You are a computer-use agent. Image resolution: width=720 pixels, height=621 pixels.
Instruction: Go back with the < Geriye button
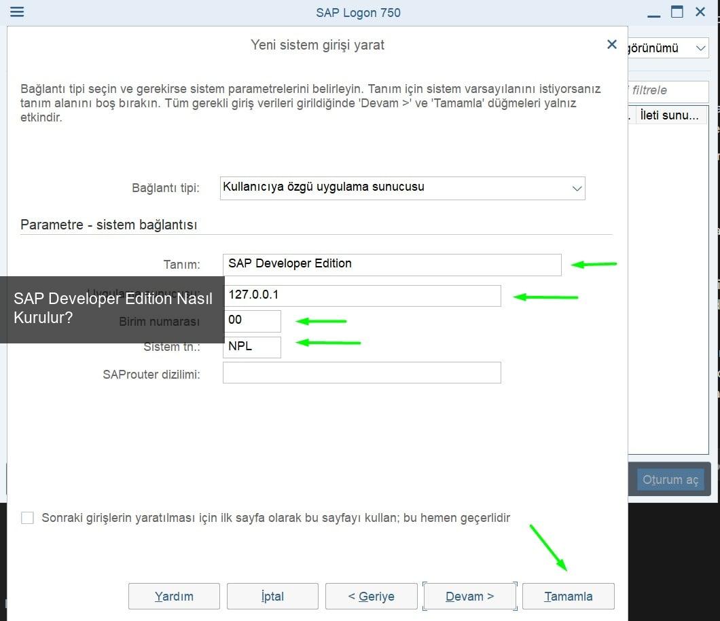[371, 597]
